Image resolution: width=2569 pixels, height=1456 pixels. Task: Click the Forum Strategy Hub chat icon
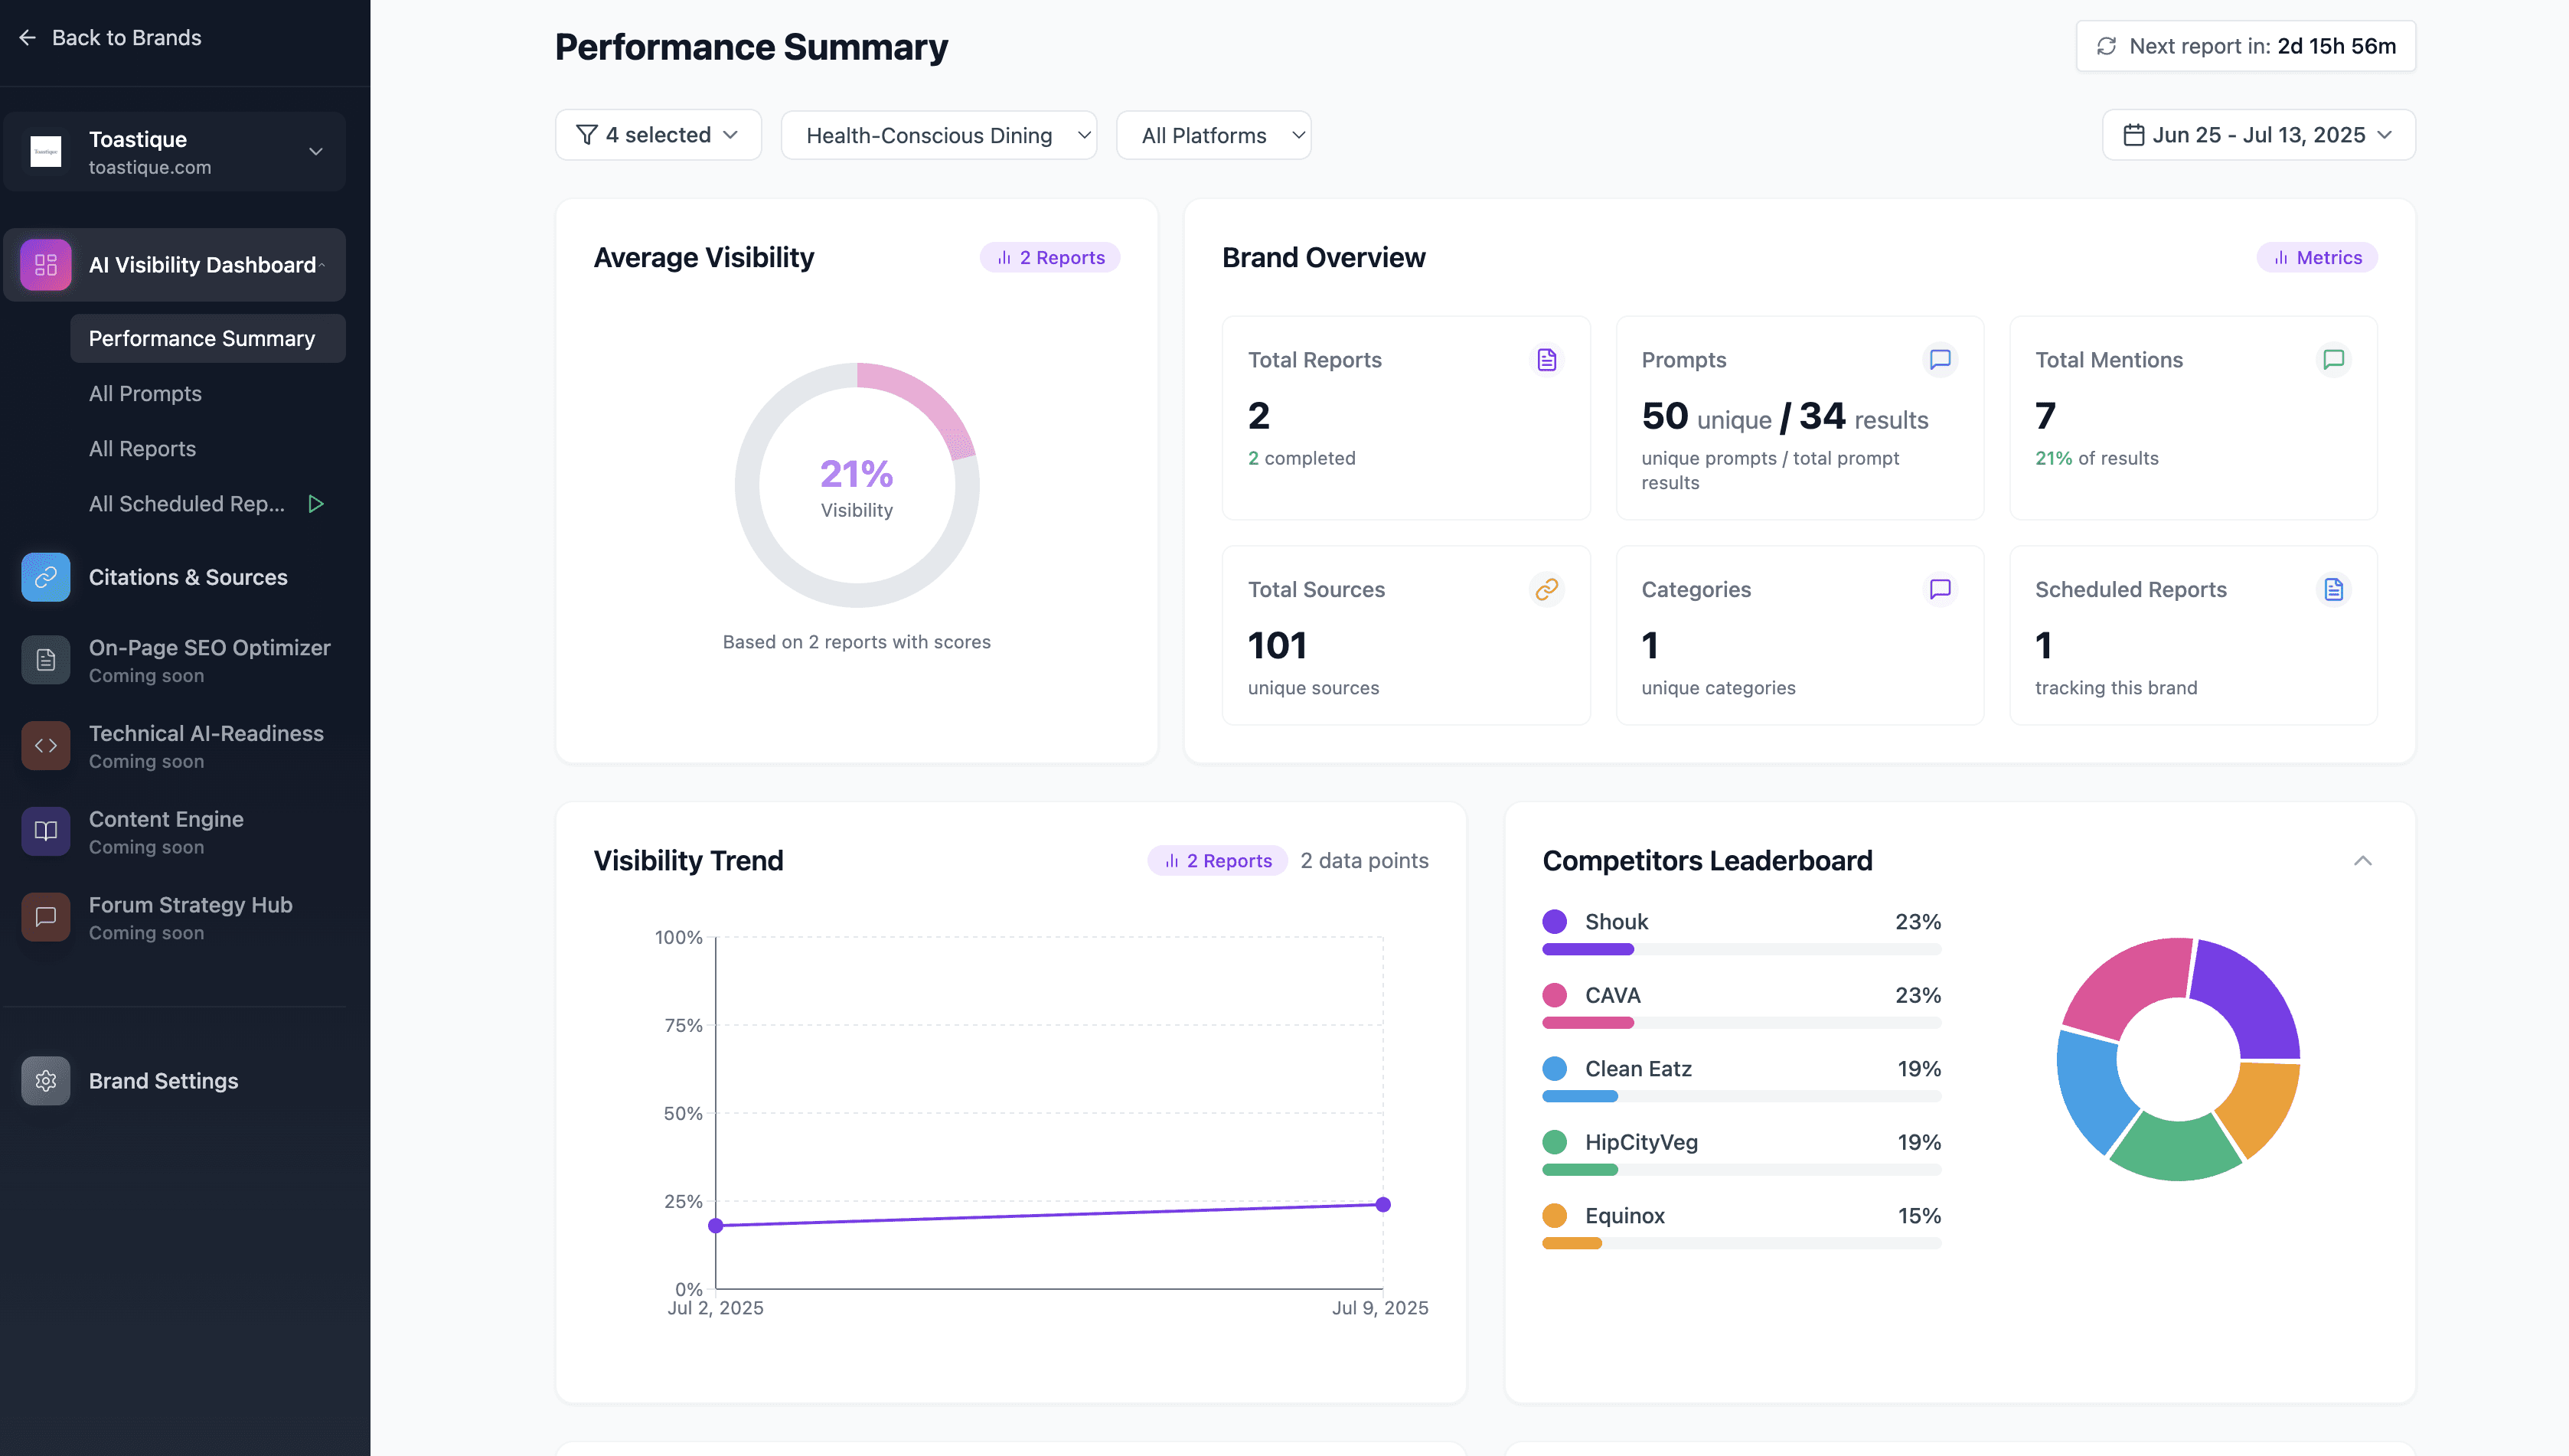pyautogui.click(x=45, y=917)
